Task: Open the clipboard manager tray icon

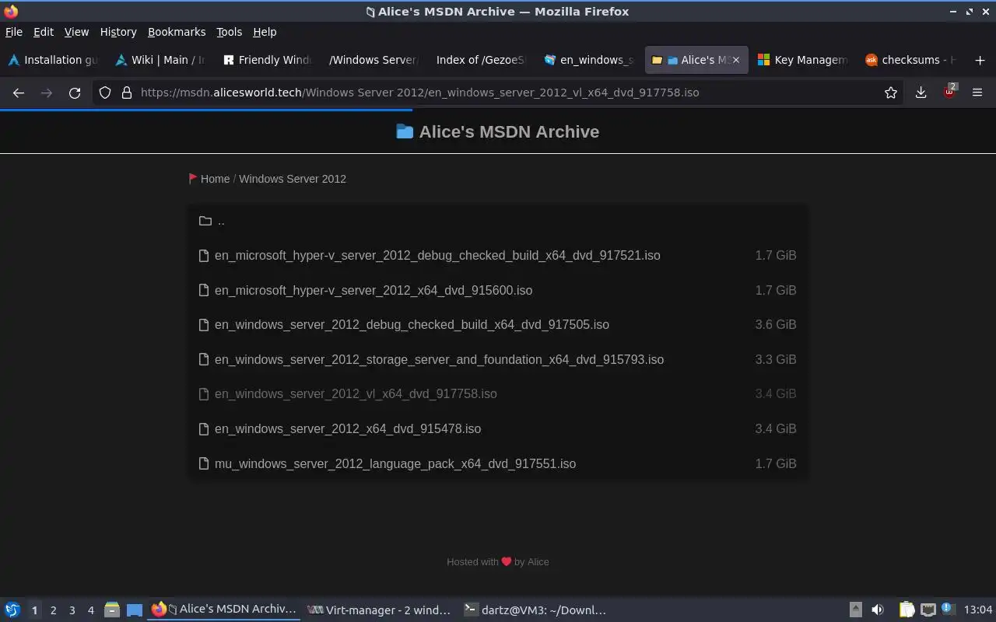Action: point(907,610)
